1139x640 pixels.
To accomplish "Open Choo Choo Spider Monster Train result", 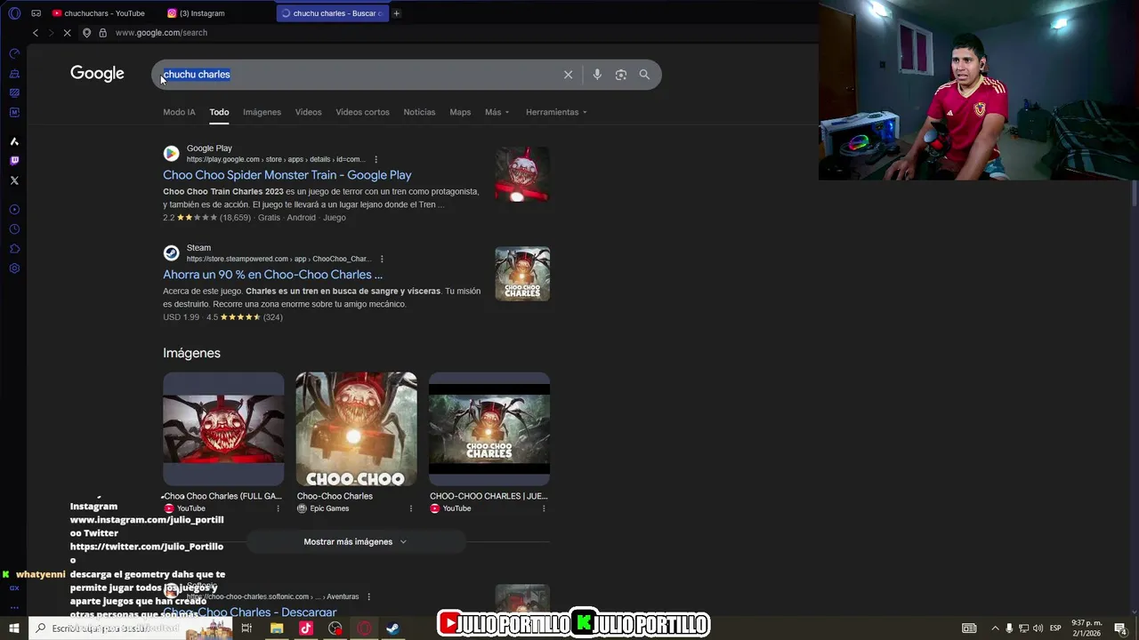I will (287, 175).
